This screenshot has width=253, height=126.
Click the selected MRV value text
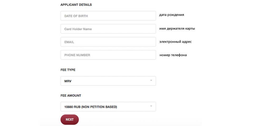pos(68,81)
